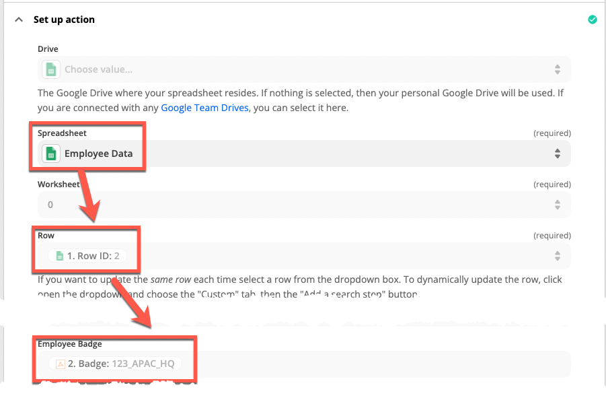Click the empty area of Employee Badge field
Viewport: 606px width, 404px height.
tap(377, 364)
